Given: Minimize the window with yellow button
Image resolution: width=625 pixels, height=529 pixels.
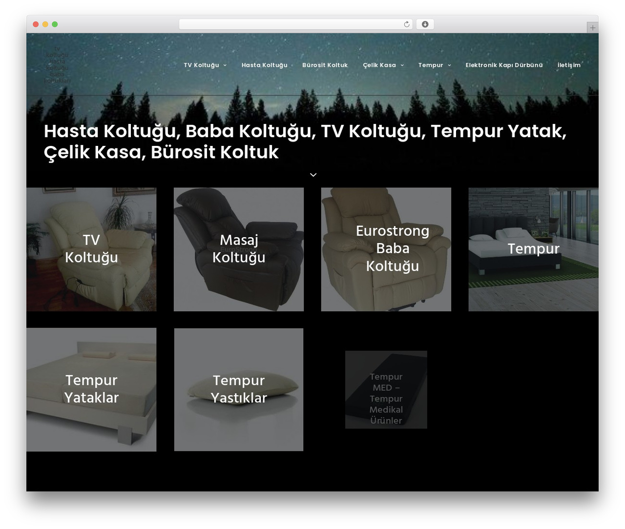Looking at the screenshot, I should click(45, 24).
